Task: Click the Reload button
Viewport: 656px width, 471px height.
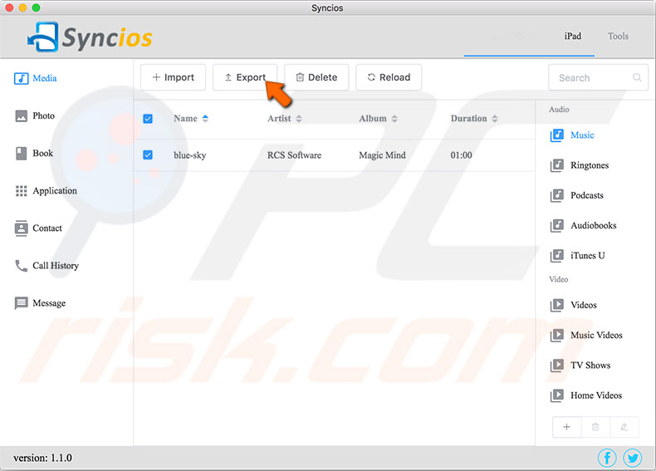Action: tap(389, 77)
